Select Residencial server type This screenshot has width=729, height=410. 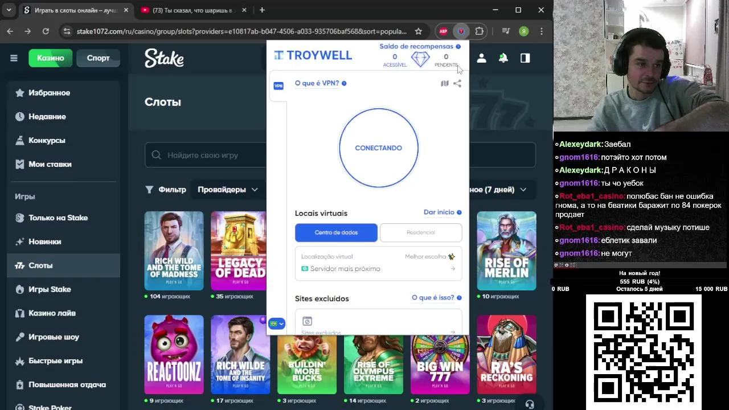(x=421, y=232)
